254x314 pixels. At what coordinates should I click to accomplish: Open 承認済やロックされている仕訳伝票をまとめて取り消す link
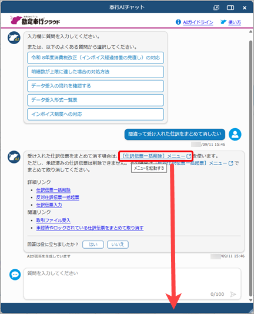click(90, 228)
